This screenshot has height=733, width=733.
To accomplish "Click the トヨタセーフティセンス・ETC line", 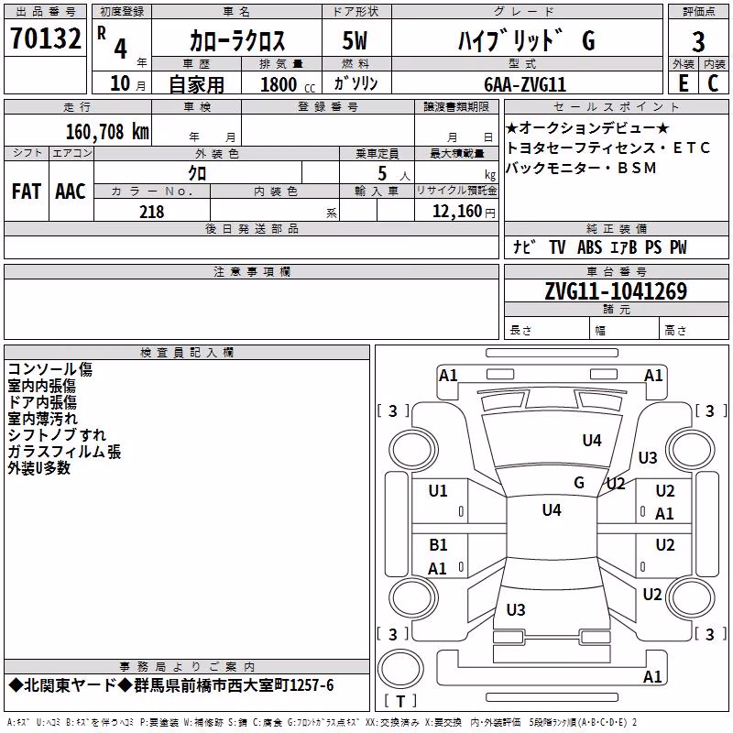I will pyautogui.click(x=607, y=148).
